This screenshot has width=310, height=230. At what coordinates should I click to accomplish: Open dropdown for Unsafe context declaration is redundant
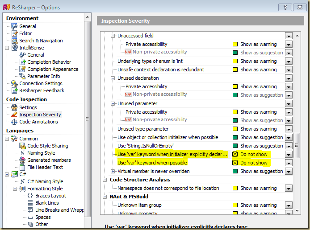[x=289, y=70]
